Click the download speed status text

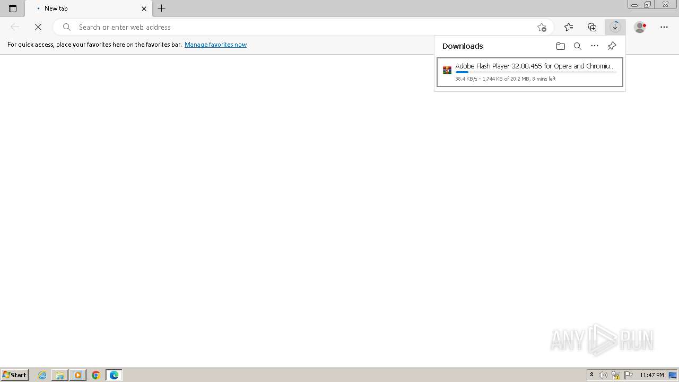506,79
